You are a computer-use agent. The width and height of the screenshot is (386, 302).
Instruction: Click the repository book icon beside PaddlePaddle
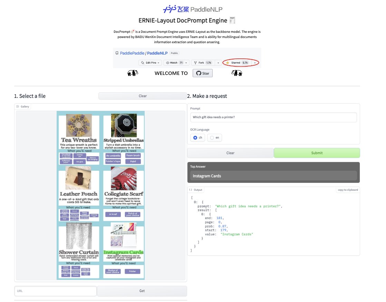pyautogui.click(x=117, y=53)
